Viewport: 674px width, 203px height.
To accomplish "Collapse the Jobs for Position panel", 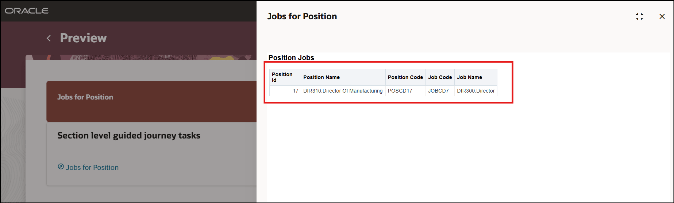I will pos(639,16).
